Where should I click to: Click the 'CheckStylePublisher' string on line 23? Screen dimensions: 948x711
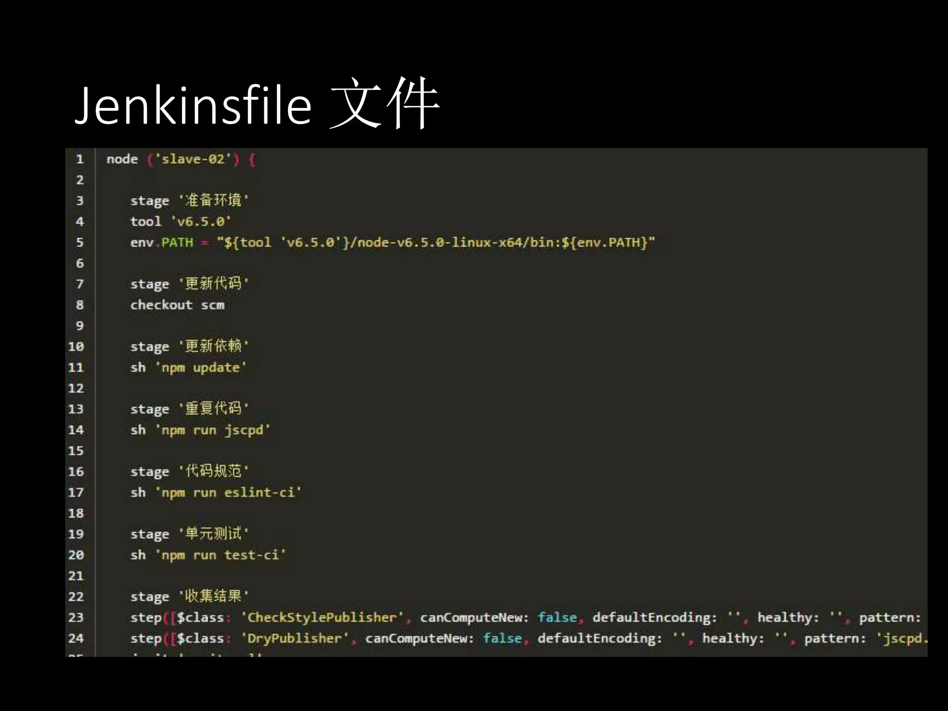[x=322, y=617]
